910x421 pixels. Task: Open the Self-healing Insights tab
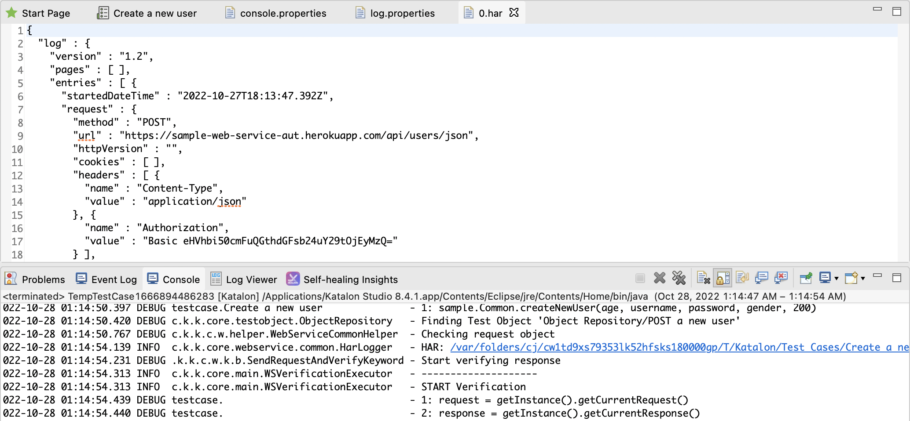tap(350, 279)
